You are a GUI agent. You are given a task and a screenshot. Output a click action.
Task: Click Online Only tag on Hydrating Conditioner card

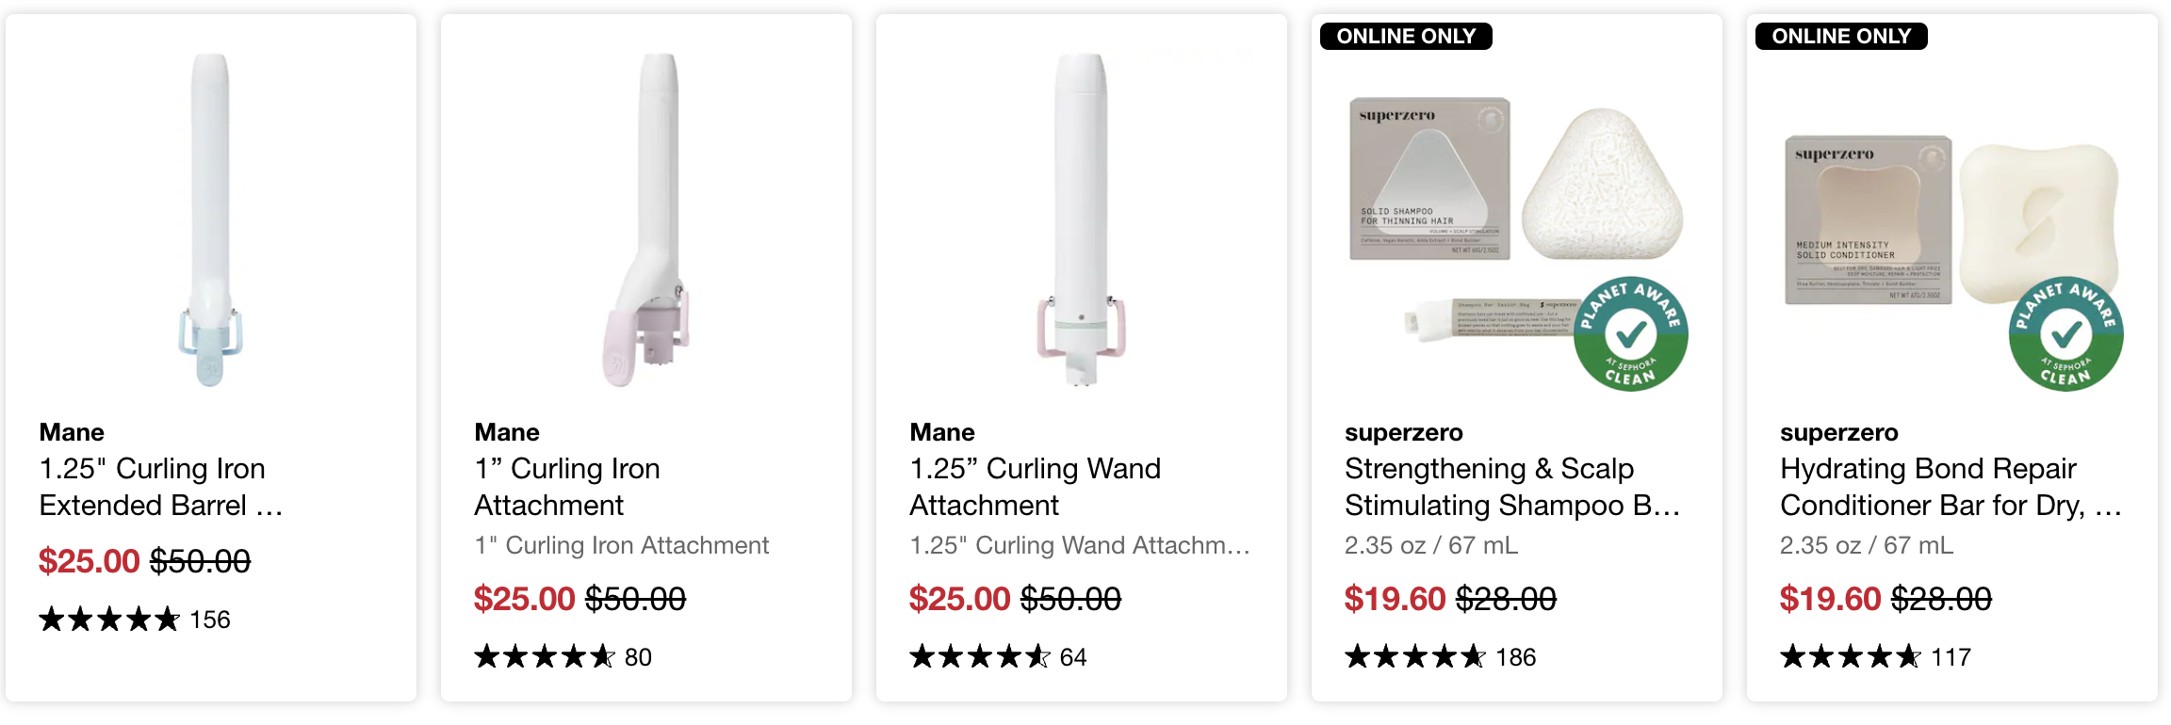(x=1841, y=36)
